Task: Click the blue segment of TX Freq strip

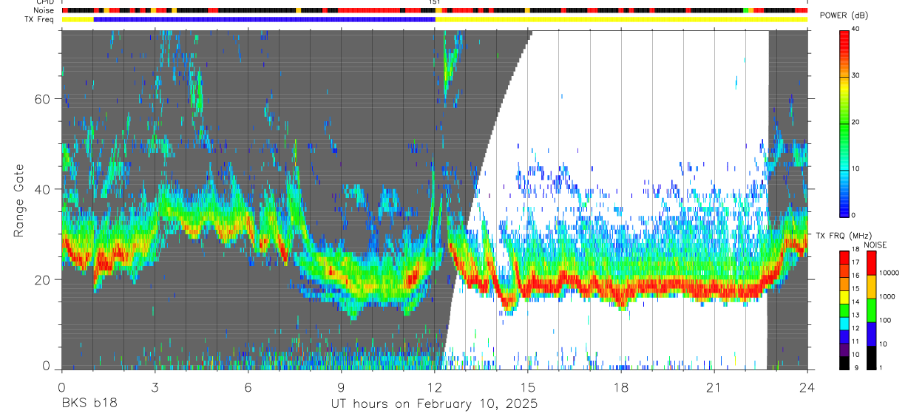Action: [265, 19]
